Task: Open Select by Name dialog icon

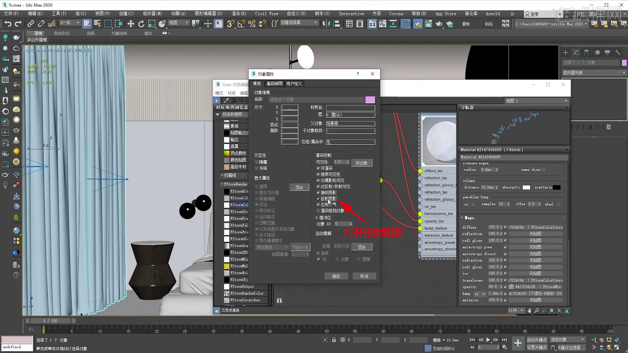Action: (x=97, y=24)
